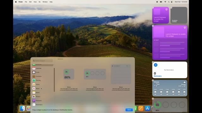The width and height of the screenshot is (202, 113).
Task: Click the No photos available widget
Action: click(179, 15)
